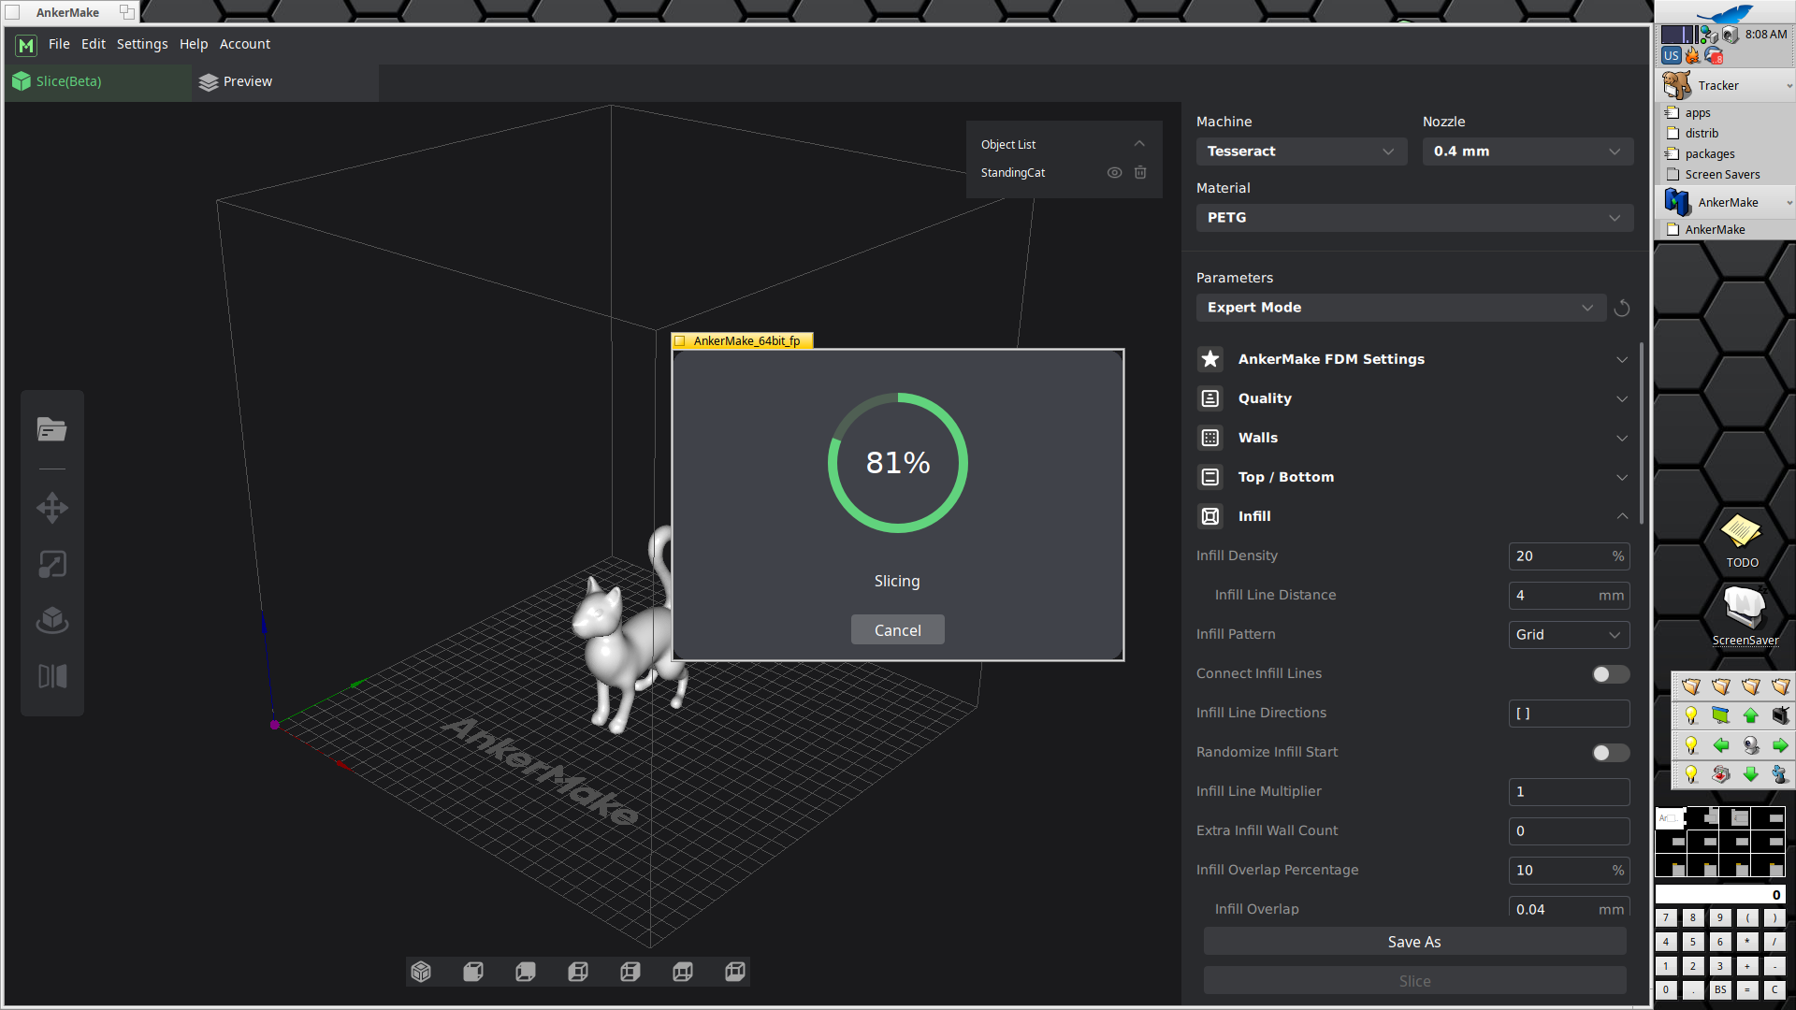Select the Mirror tool in left sidebar

[x=51, y=676]
